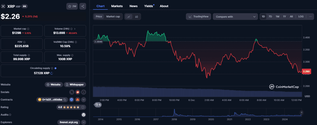Screen dimensions: 317x125
Task: Switch to About tab
Action: pos(164,6)
